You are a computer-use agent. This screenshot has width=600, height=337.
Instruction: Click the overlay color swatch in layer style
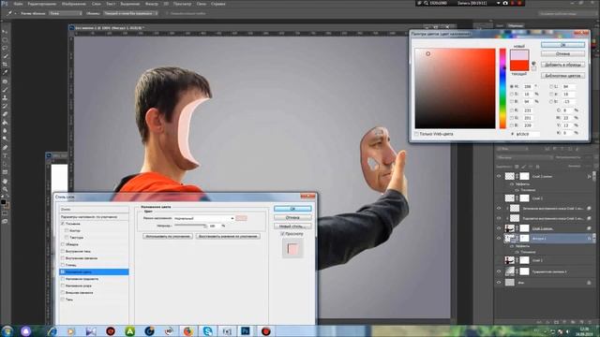[x=241, y=218]
